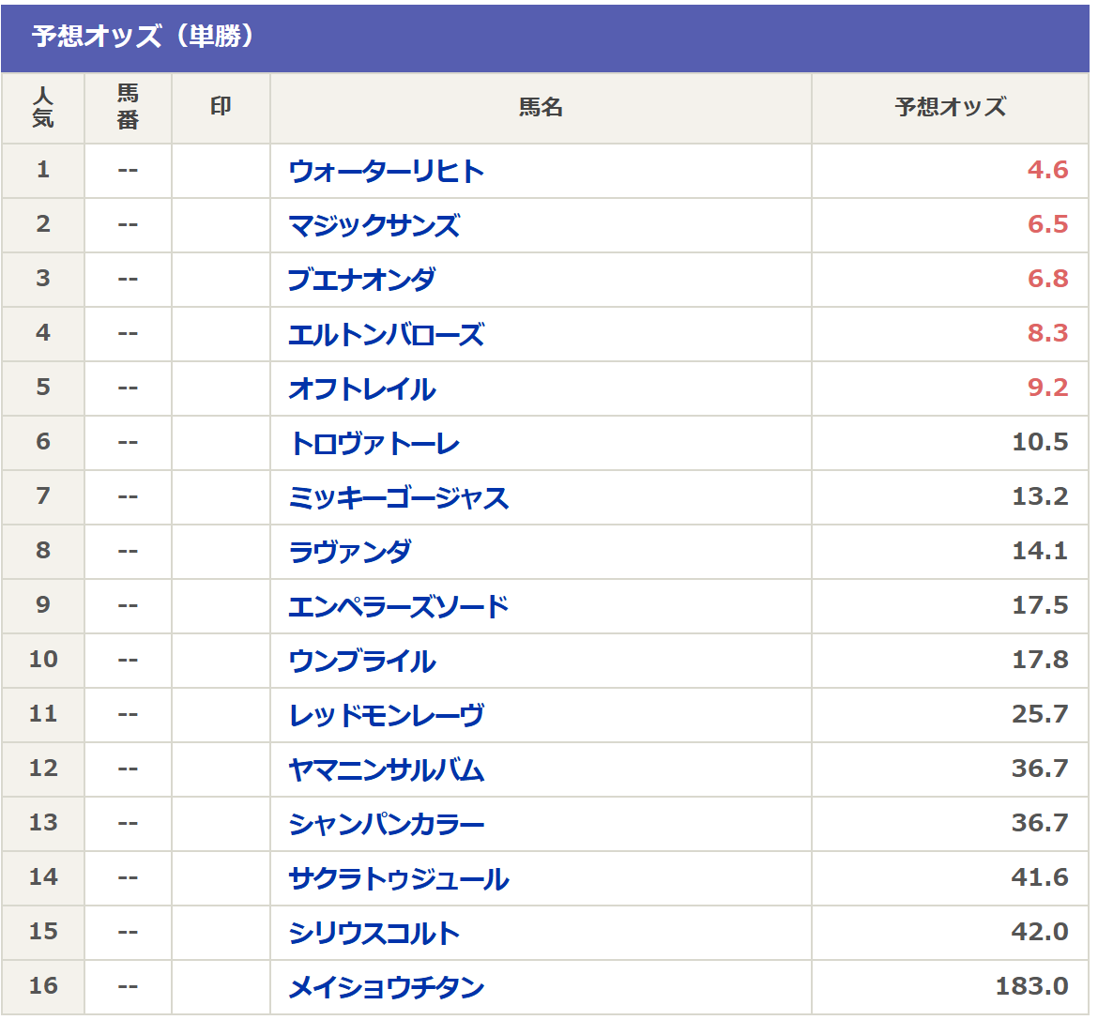The height and width of the screenshot is (1020, 1098).
Task: Click the 予想オッズ column header
Action: point(950,108)
